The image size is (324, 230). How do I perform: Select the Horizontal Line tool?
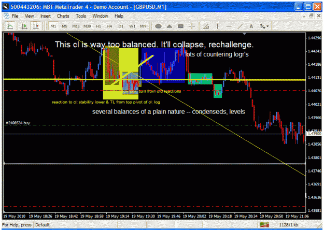(x=229, y=26)
